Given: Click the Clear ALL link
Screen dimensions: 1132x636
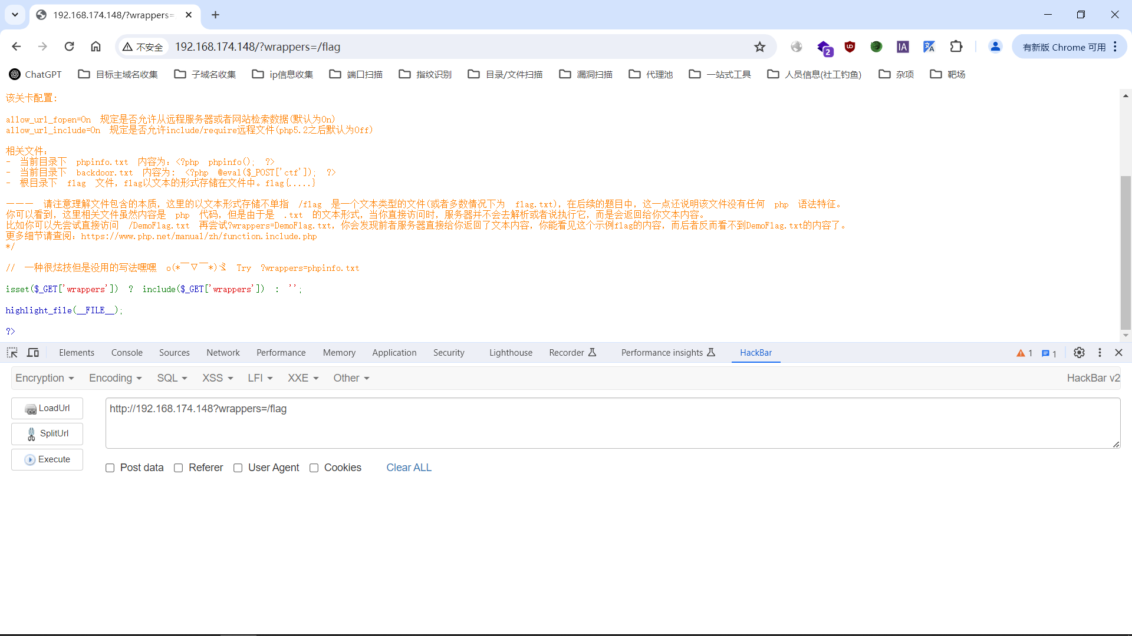Looking at the screenshot, I should click(x=409, y=468).
